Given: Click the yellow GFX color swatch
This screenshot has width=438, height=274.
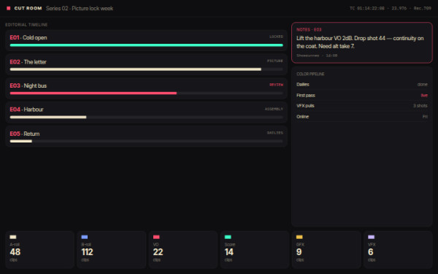Looking at the screenshot, I should pos(299,237).
